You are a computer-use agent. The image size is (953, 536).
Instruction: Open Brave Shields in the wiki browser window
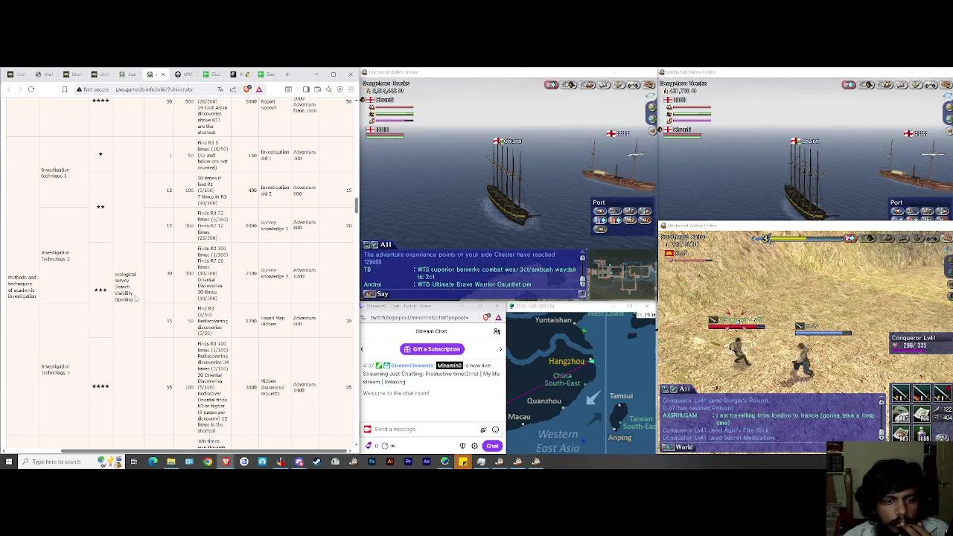coord(247,89)
